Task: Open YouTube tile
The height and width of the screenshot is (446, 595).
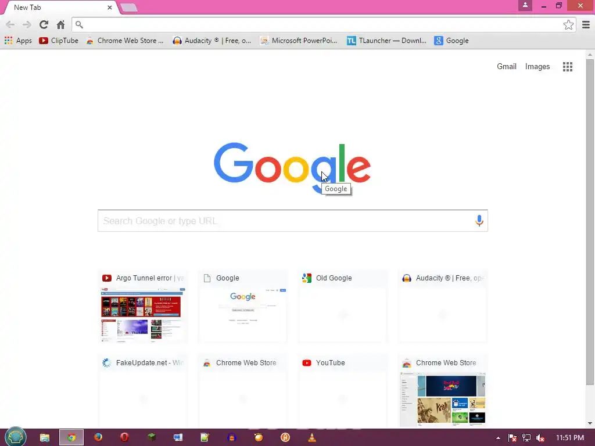Action: coord(343,391)
